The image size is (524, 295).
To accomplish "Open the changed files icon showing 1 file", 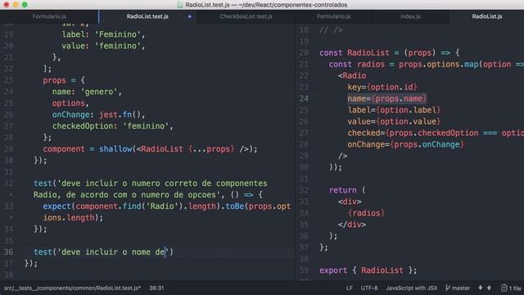I will [x=504, y=288].
